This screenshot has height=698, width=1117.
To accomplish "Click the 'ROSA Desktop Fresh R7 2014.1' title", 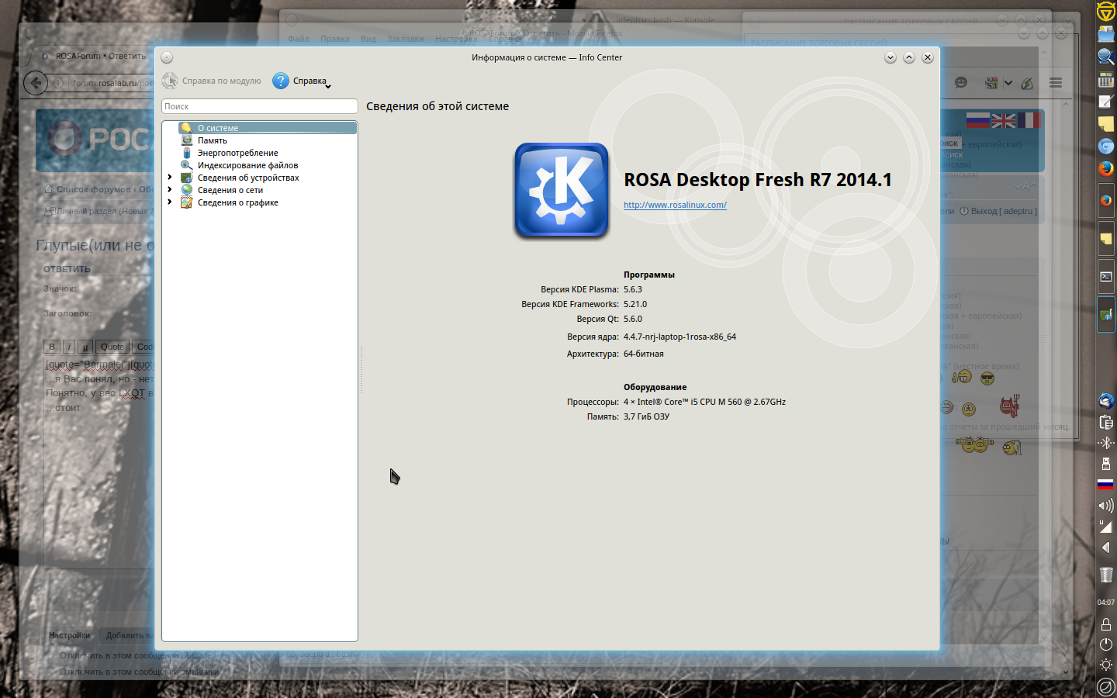I will 758,180.
